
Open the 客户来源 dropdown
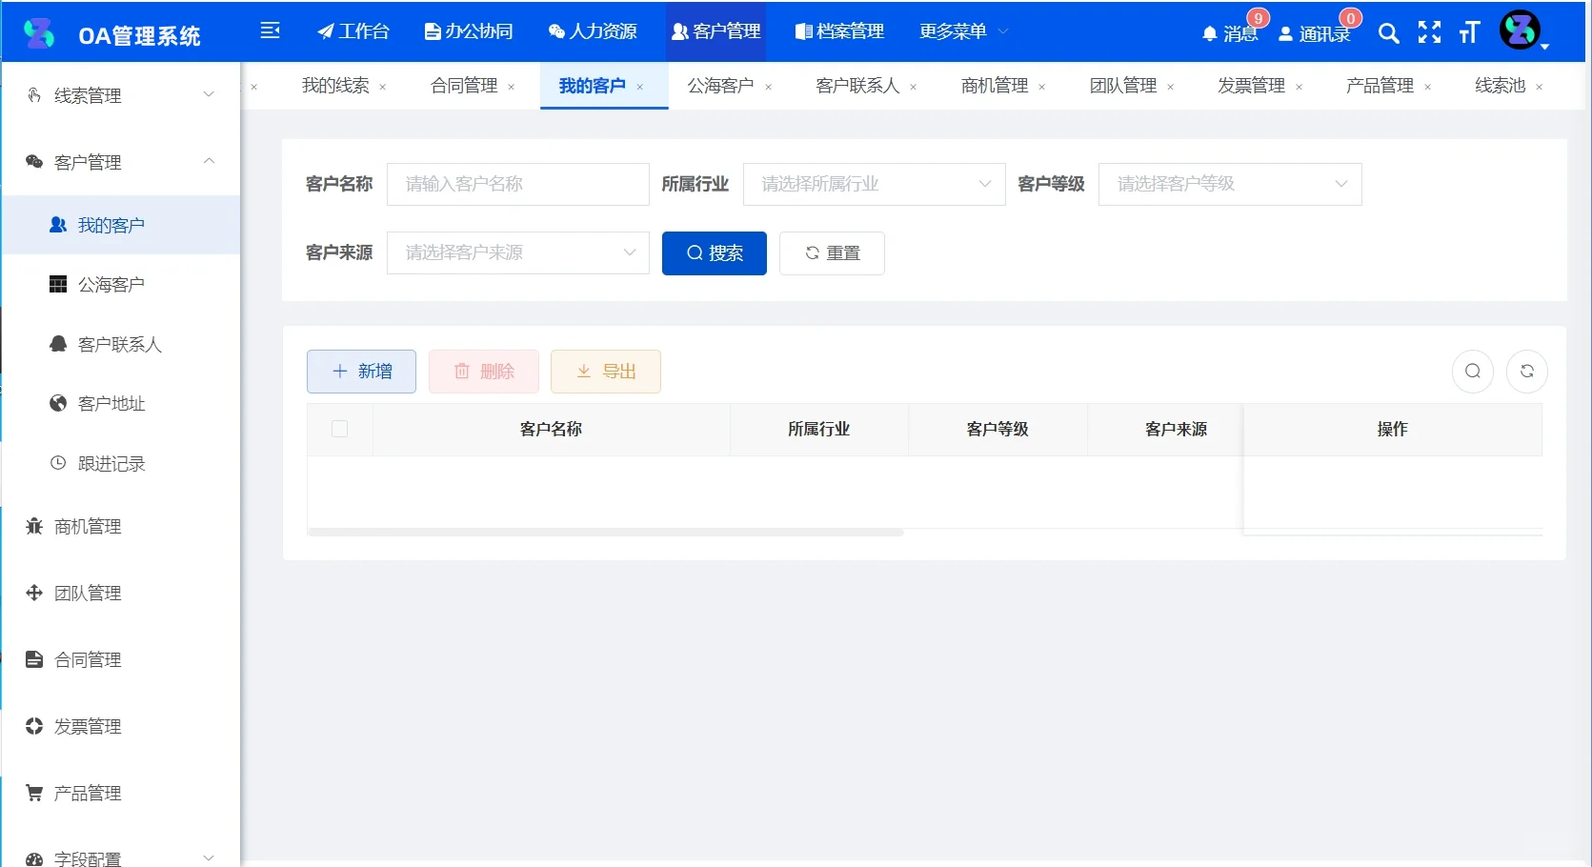click(517, 252)
